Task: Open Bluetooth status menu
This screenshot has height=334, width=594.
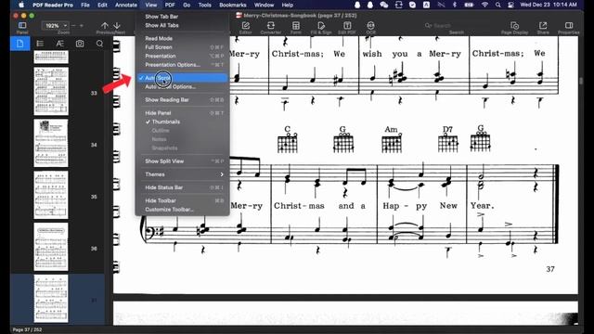Action: pos(455,5)
